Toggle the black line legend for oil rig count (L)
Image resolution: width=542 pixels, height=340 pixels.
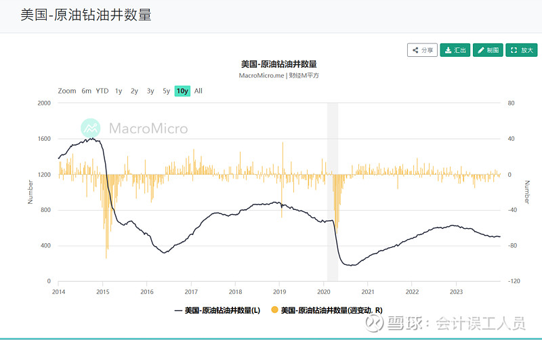point(217,310)
